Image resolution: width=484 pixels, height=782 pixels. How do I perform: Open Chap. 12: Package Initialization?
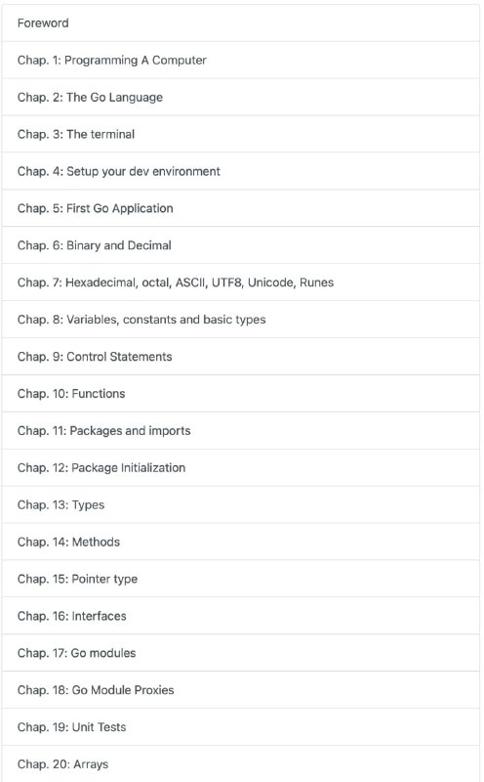[240, 467]
